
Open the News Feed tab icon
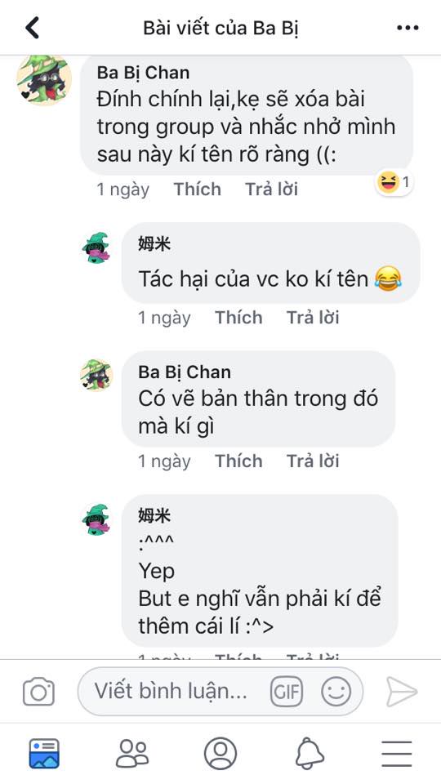pos(44,754)
